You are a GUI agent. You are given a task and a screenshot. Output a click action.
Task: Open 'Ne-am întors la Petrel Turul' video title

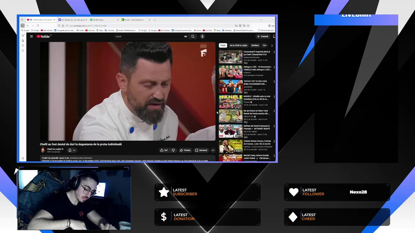tap(256, 112)
